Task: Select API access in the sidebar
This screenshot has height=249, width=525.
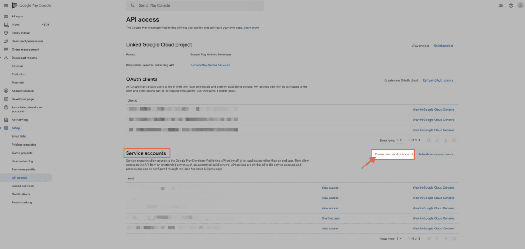Action: pos(19,178)
